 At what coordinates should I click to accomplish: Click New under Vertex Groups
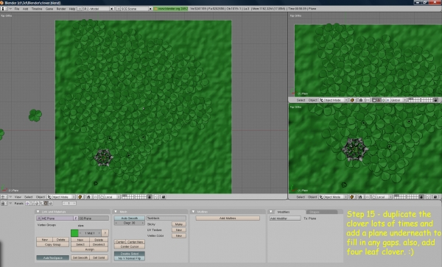(x=44, y=240)
